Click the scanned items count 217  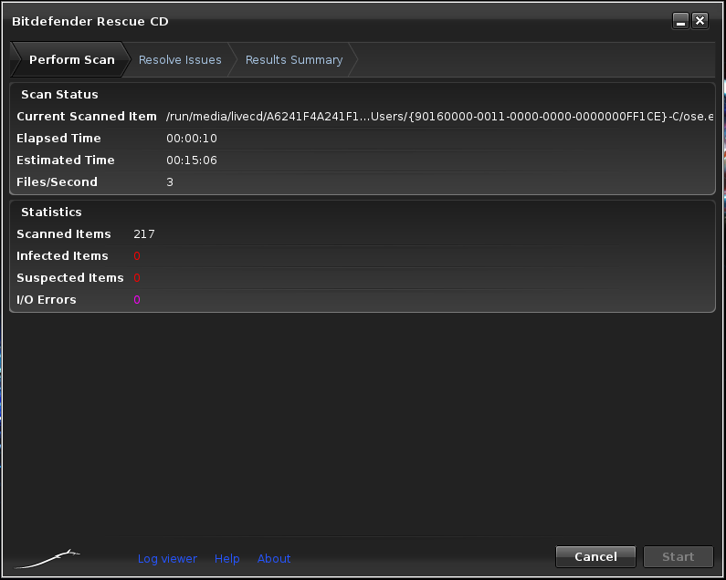(144, 234)
